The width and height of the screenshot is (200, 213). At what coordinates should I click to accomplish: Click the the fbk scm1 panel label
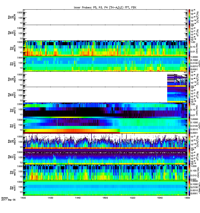click(x=13, y=188)
